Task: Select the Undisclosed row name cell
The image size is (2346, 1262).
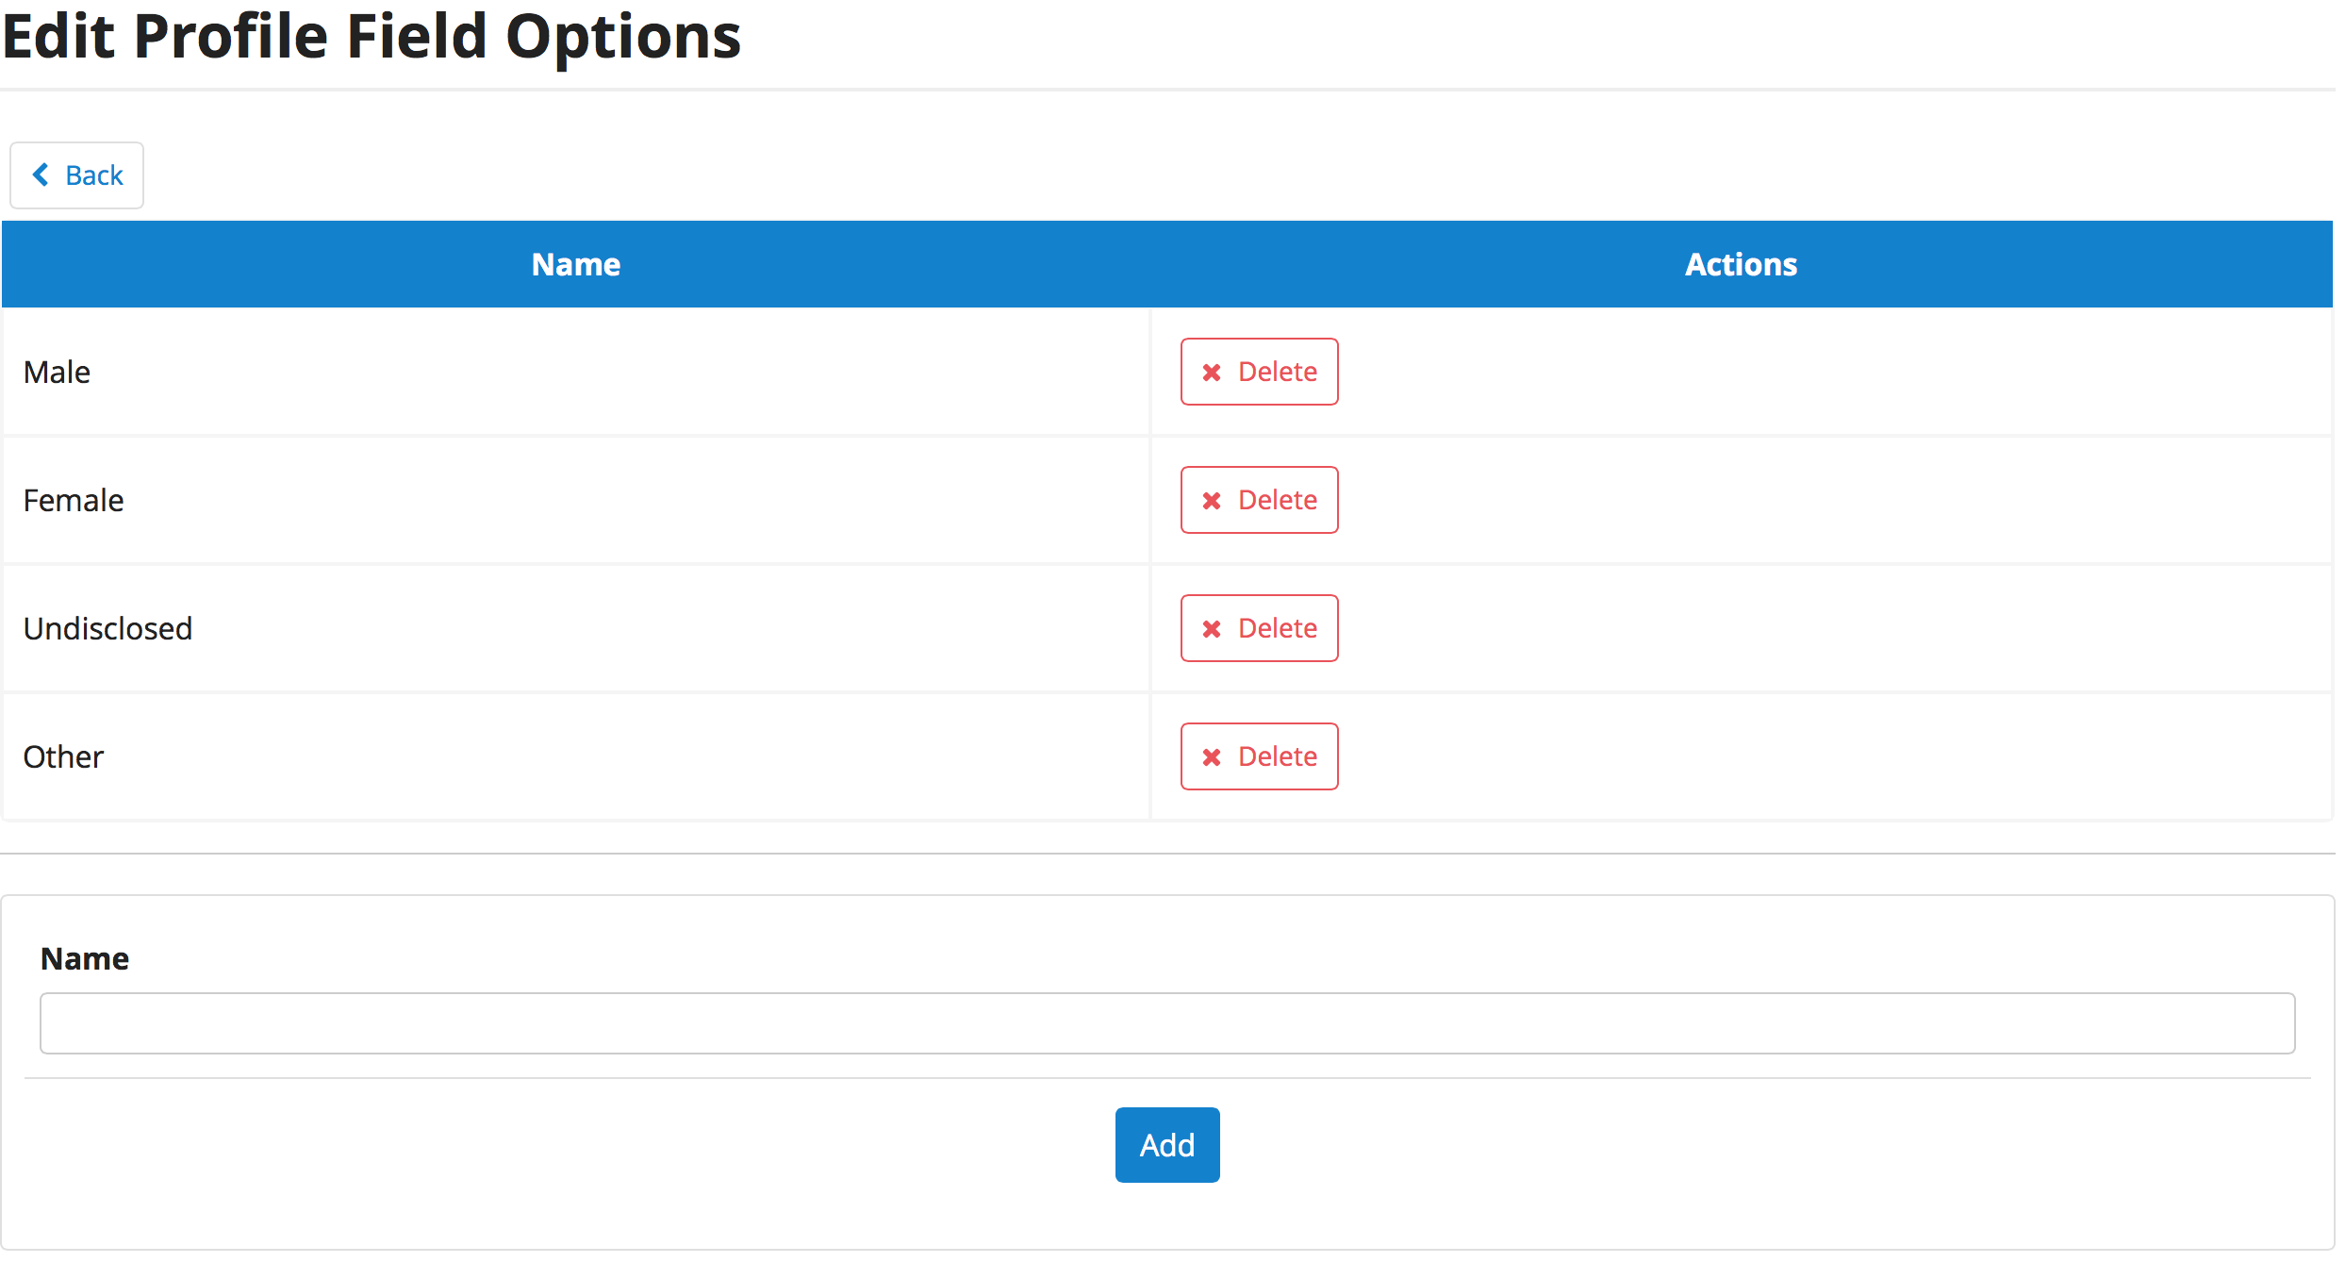Action: (576, 628)
